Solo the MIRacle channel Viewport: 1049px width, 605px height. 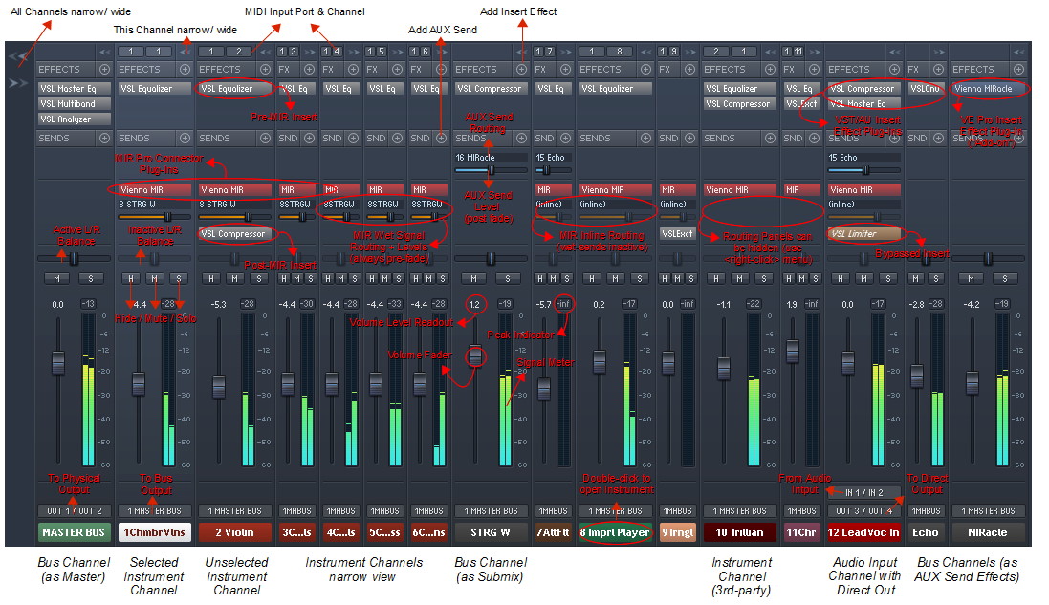[1004, 278]
